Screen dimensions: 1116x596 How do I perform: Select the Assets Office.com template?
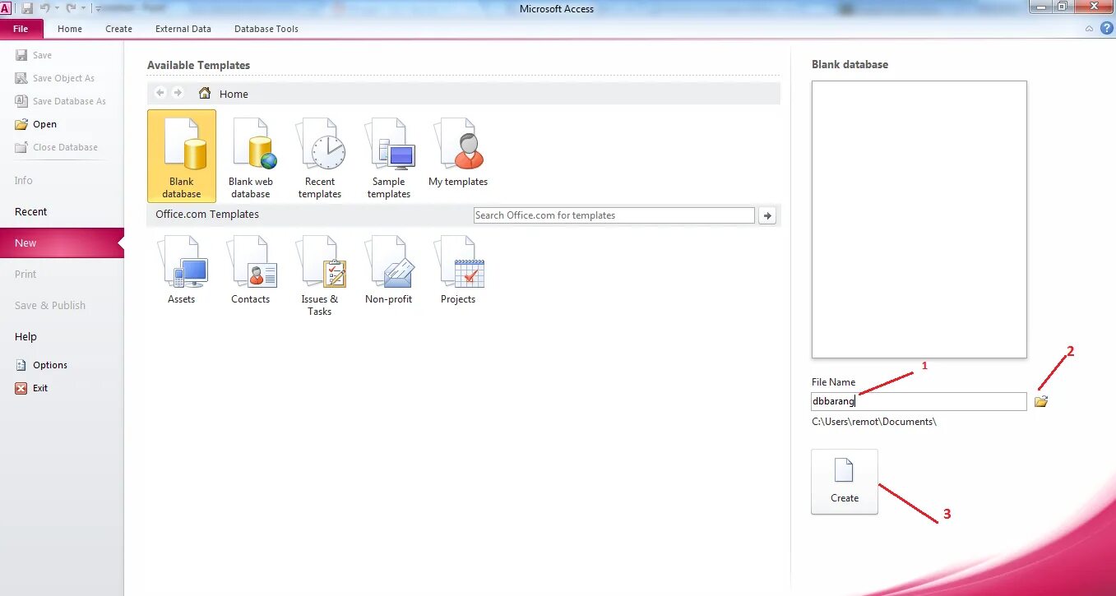[x=182, y=270]
